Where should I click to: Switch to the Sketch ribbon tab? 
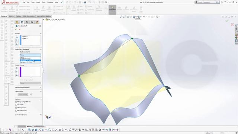click(11, 16)
